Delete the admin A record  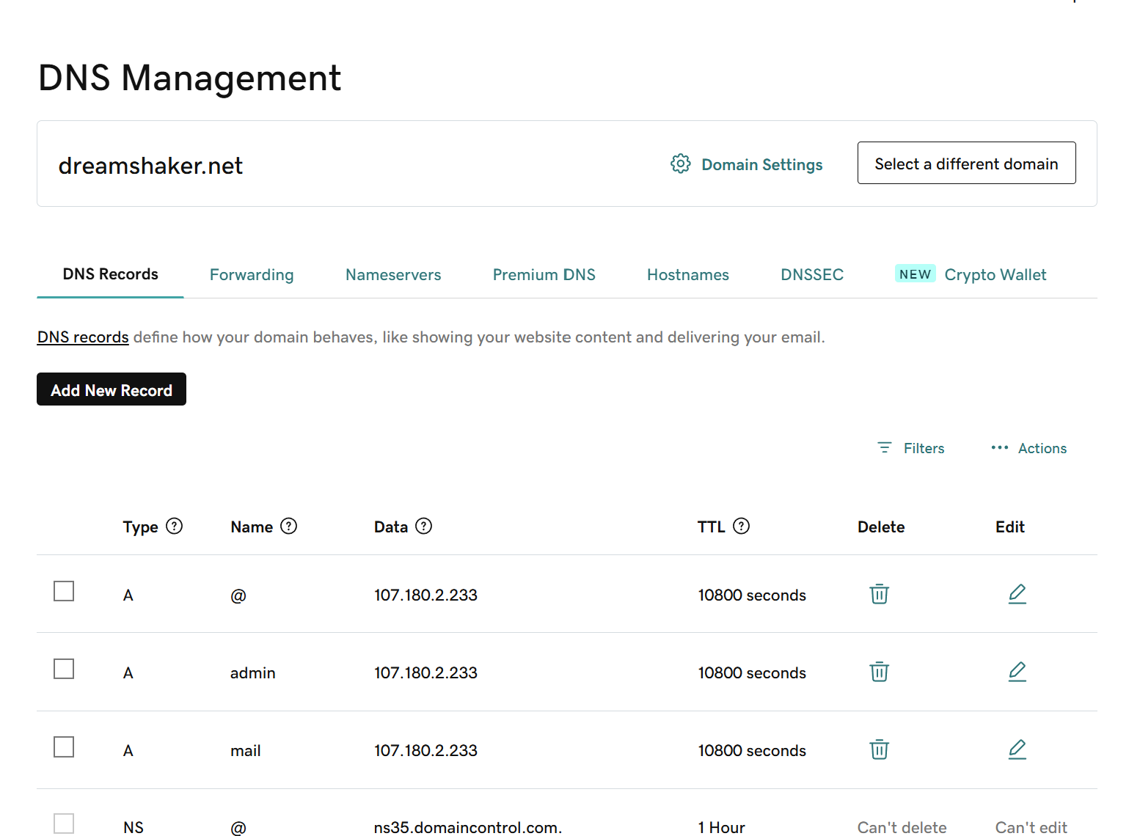click(879, 672)
